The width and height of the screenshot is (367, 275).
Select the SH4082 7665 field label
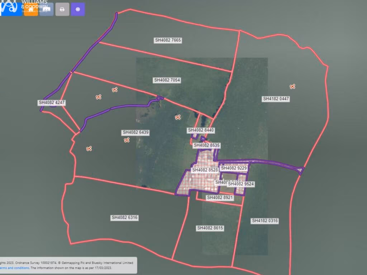click(168, 40)
